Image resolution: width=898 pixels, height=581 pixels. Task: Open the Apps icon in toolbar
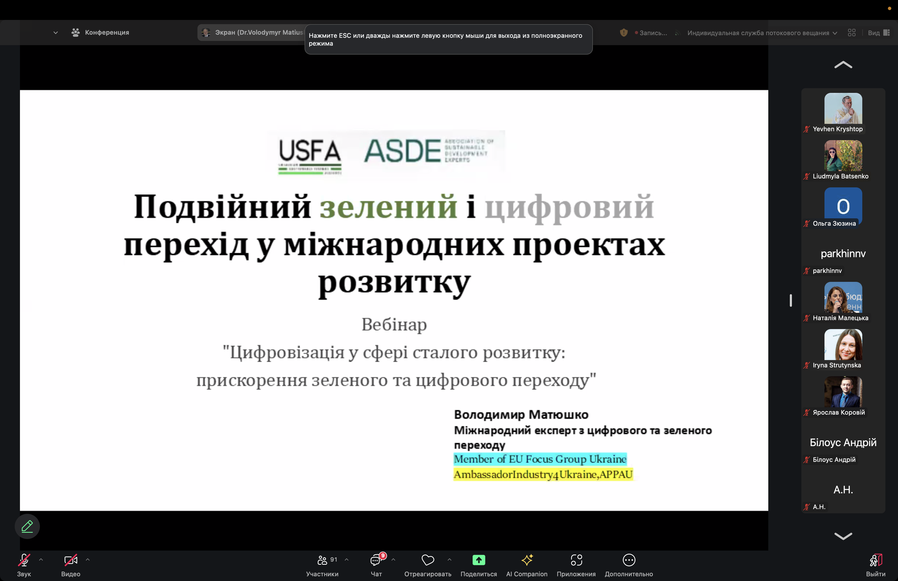click(576, 560)
